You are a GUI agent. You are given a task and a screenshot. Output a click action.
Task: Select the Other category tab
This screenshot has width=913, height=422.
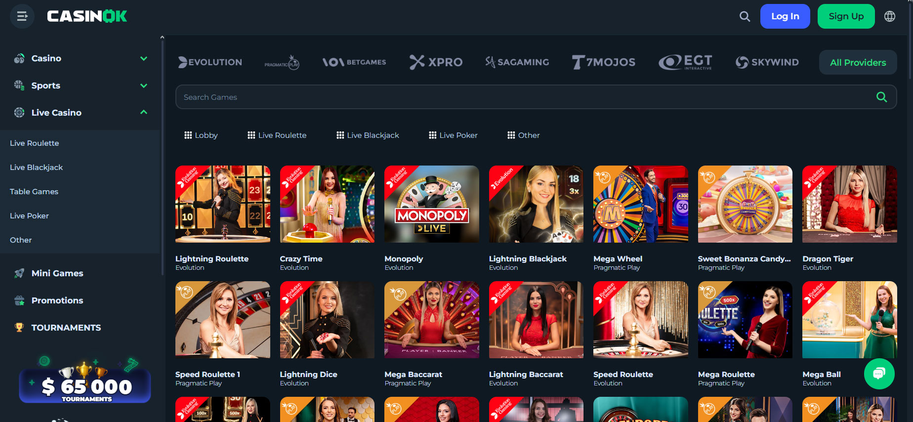point(524,135)
